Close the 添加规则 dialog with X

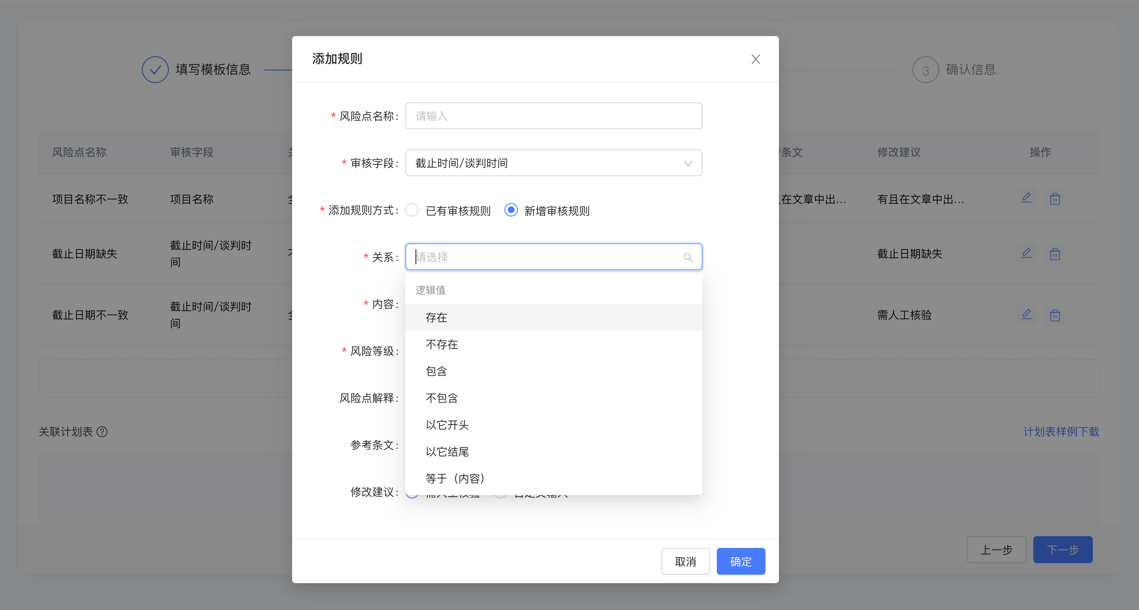(755, 59)
